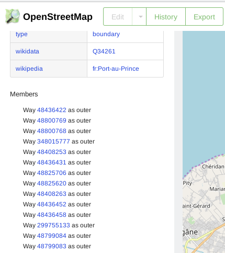Click the Members heading text
225x253 pixels.
click(24, 94)
